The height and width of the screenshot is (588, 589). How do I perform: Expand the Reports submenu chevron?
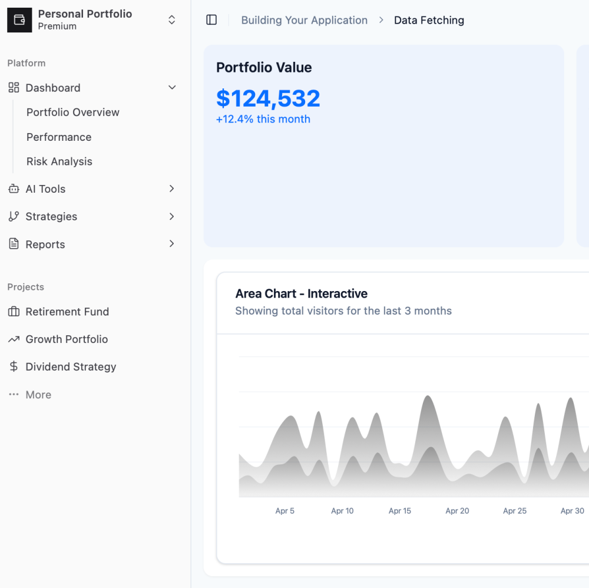[x=172, y=244]
